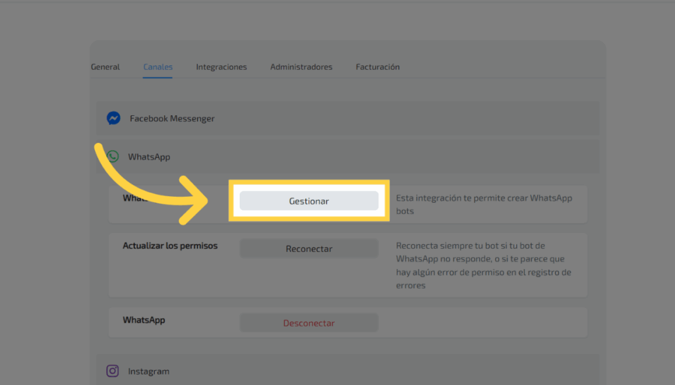Go to the Administradores tab
This screenshot has width=675, height=385.
click(301, 67)
